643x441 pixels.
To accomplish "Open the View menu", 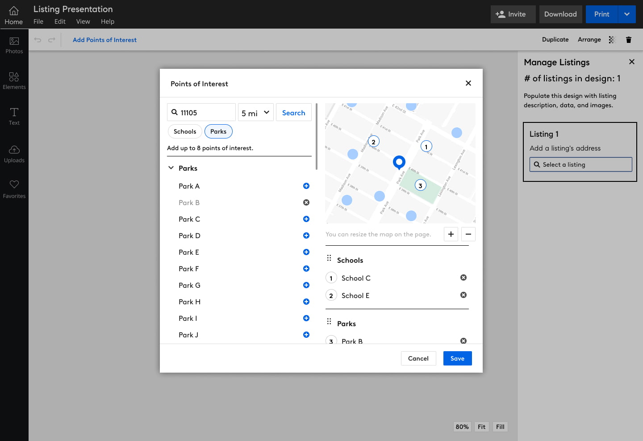I will [x=83, y=21].
